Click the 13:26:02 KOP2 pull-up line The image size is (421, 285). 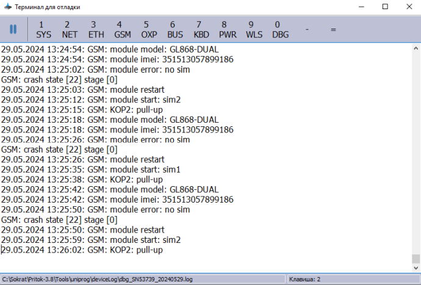point(82,250)
